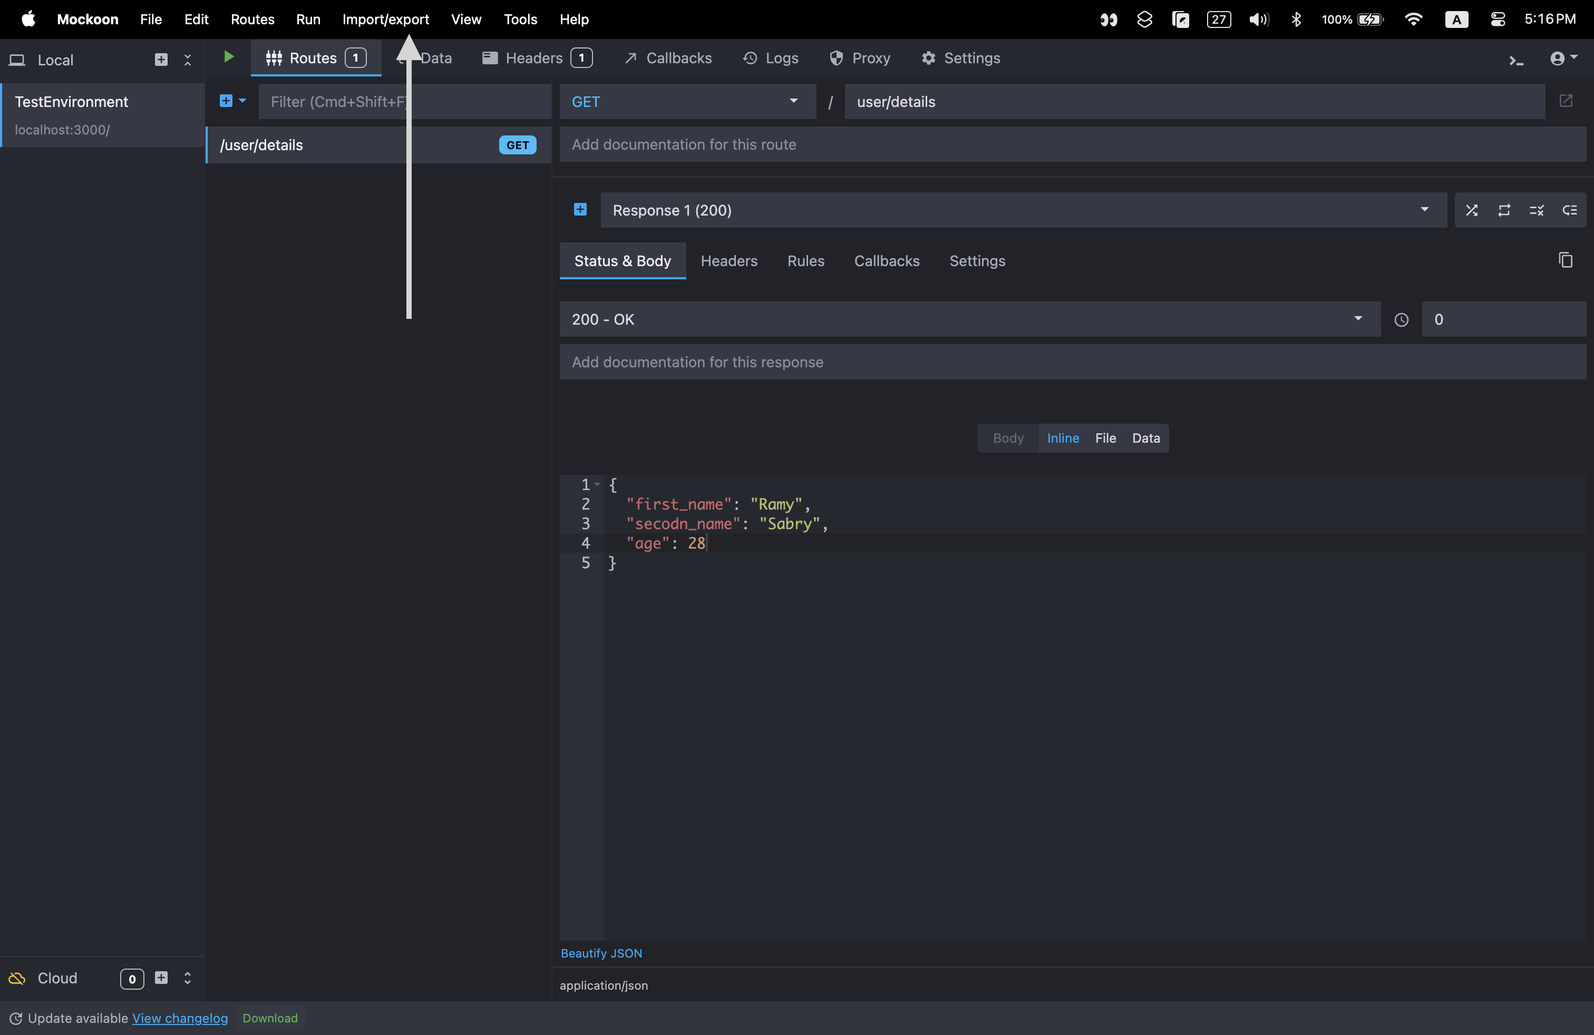The image size is (1594, 1035).
Task: Open the File menu
Action: (151, 19)
